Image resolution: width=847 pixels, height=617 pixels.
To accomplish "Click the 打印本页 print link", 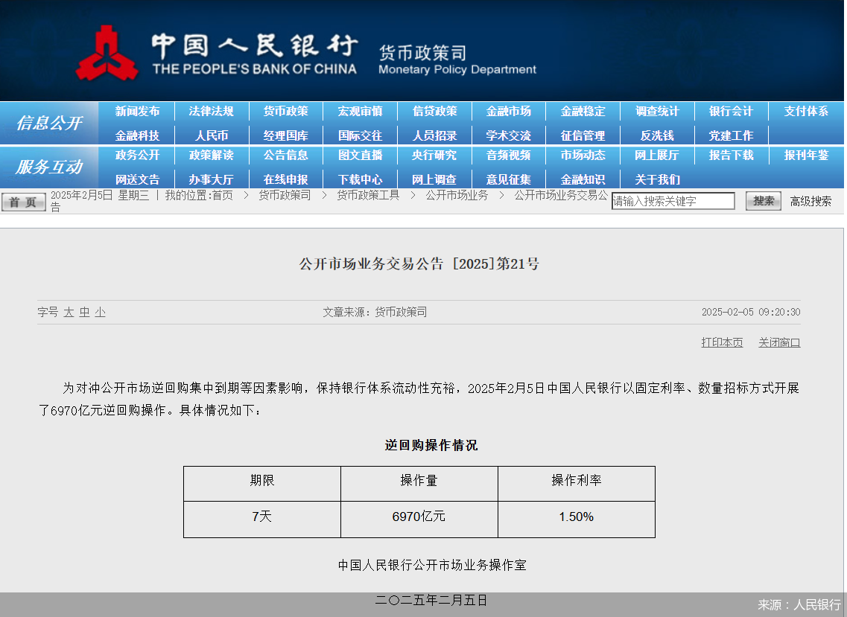I will pyautogui.click(x=721, y=342).
